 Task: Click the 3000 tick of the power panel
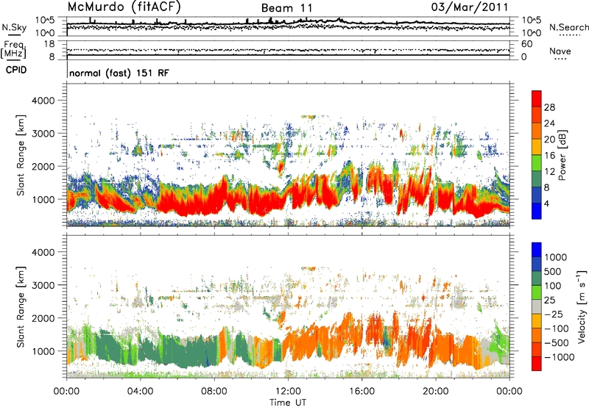pos(43,134)
